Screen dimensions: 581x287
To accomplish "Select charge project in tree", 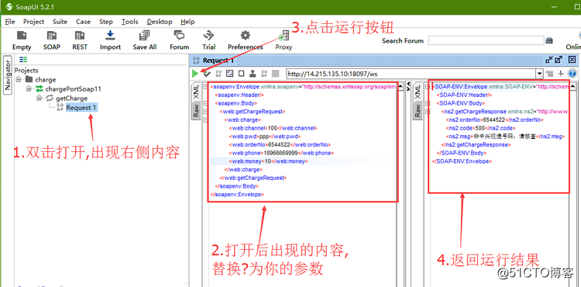I will coord(46,79).
